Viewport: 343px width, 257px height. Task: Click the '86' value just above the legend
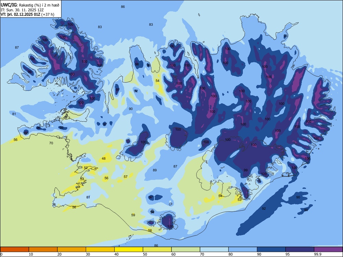(156, 245)
